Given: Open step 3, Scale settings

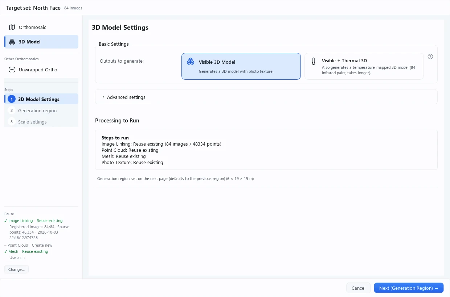Looking at the screenshot, I should pyautogui.click(x=41, y=122).
